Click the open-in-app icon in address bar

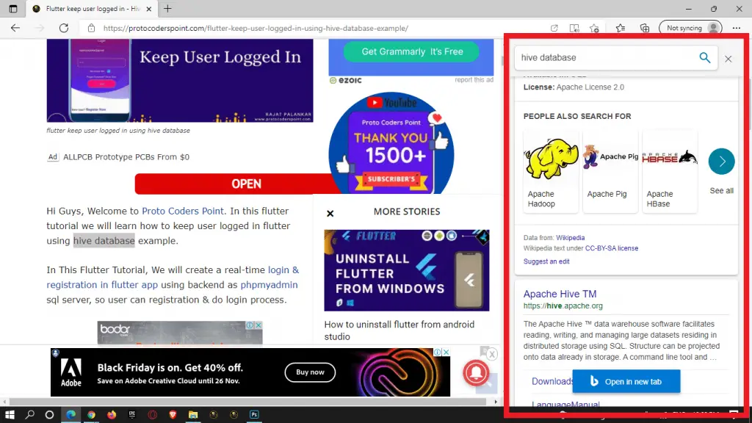554,28
